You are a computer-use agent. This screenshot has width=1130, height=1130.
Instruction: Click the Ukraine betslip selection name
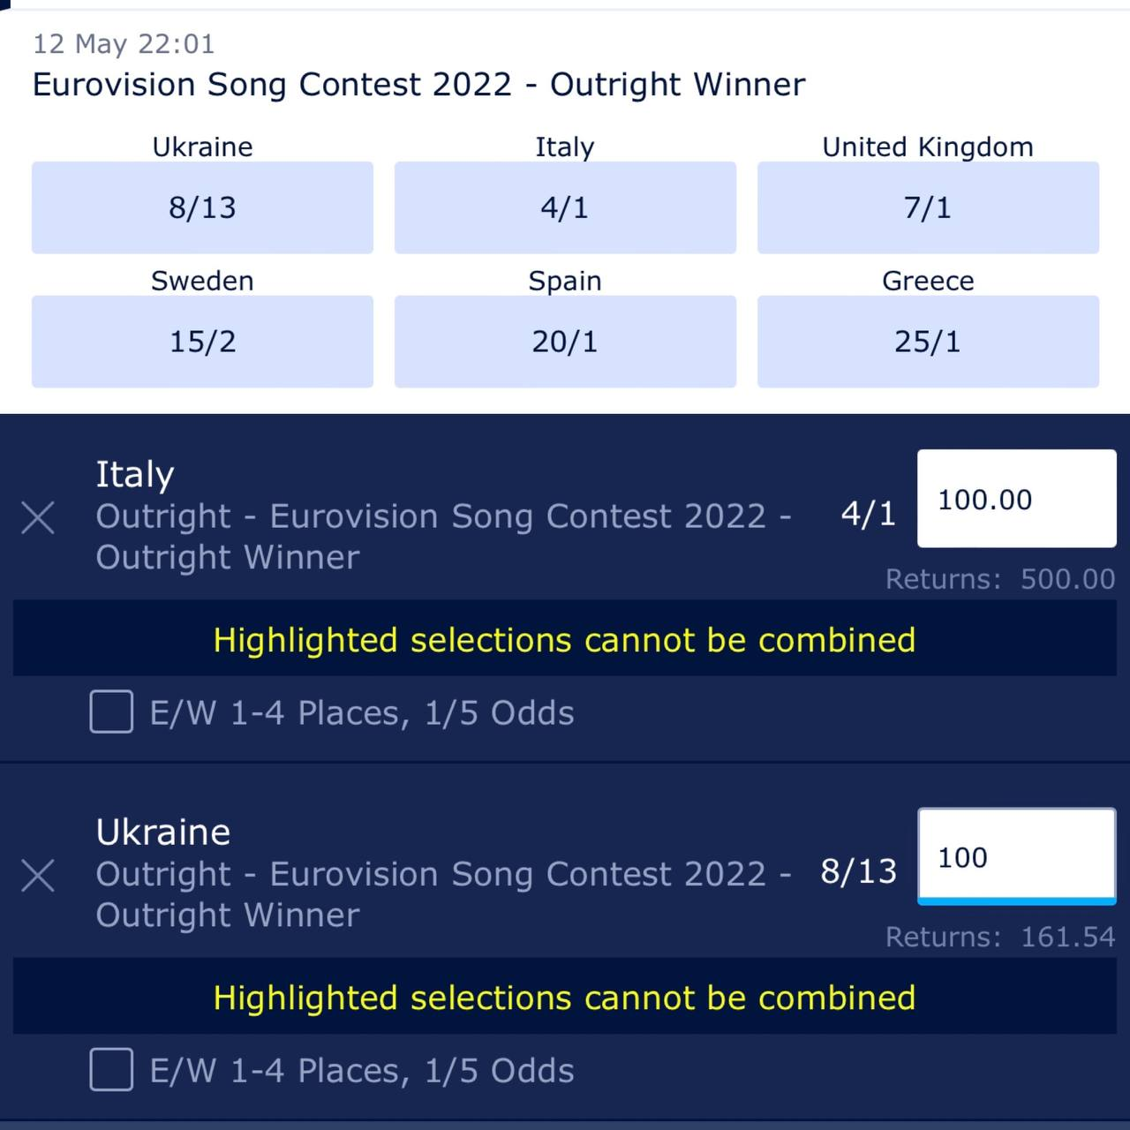coord(163,832)
